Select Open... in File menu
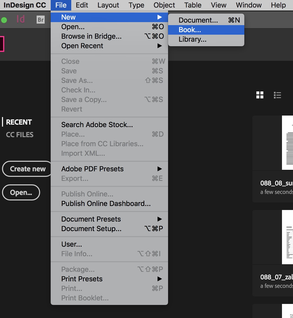 pyautogui.click(x=109, y=27)
